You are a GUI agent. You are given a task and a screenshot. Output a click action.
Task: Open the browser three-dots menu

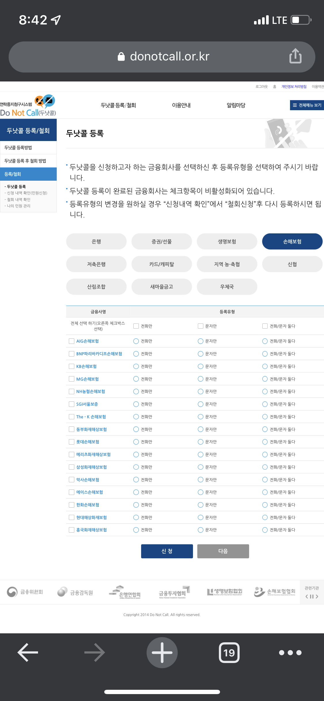[290, 652]
